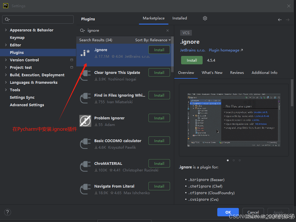Open the Plugin homepage link
Screen dimensions: 296x222
click(x=226, y=50)
